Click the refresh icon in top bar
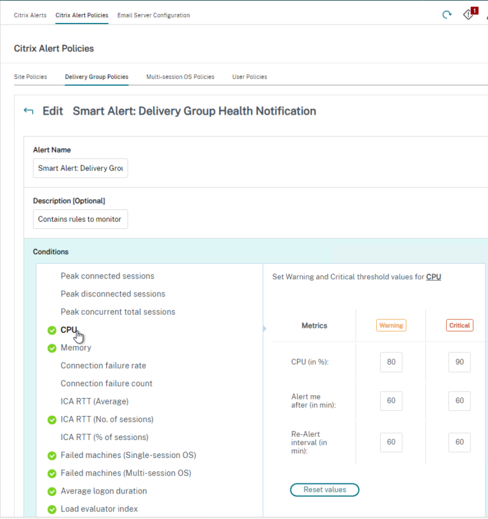The height and width of the screenshot is (519, 488). [x=447, y=15]
